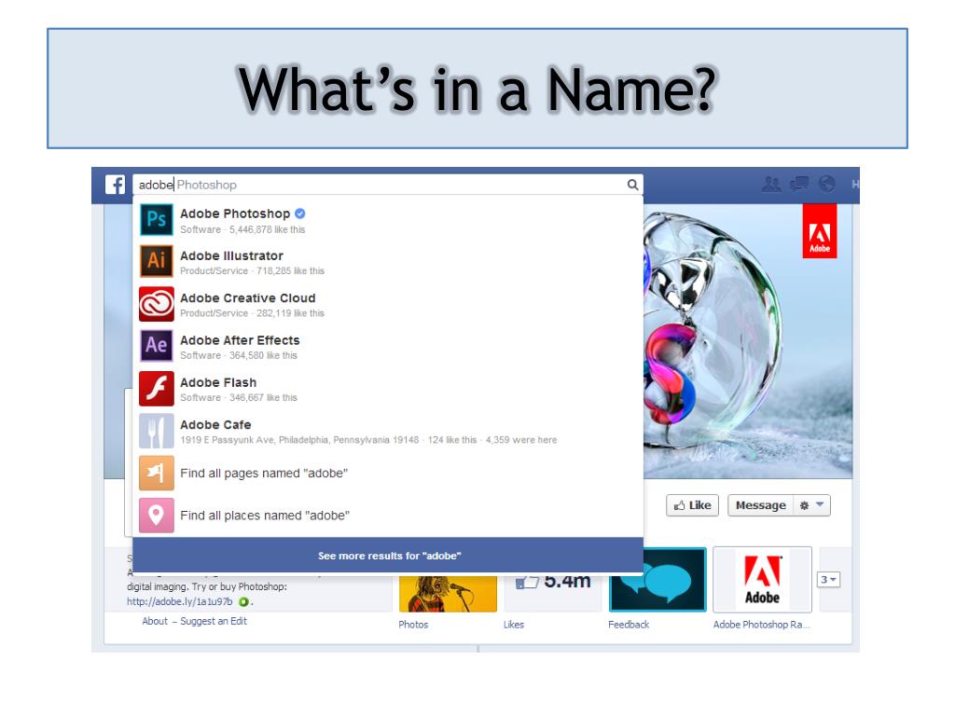
Task: Click the Likes label
Action: coord(514,625)
